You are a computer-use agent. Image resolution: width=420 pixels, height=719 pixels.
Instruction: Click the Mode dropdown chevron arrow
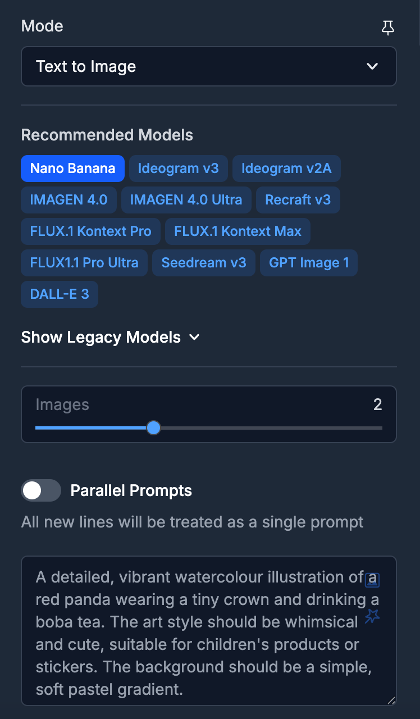372,66
